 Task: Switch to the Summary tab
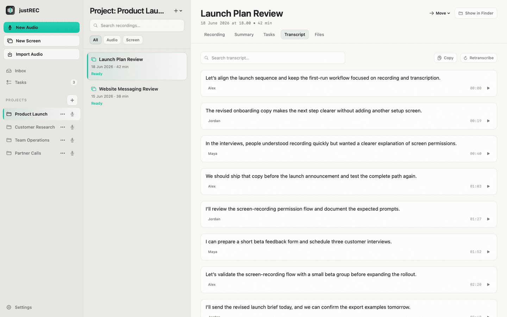click(244, 35)
